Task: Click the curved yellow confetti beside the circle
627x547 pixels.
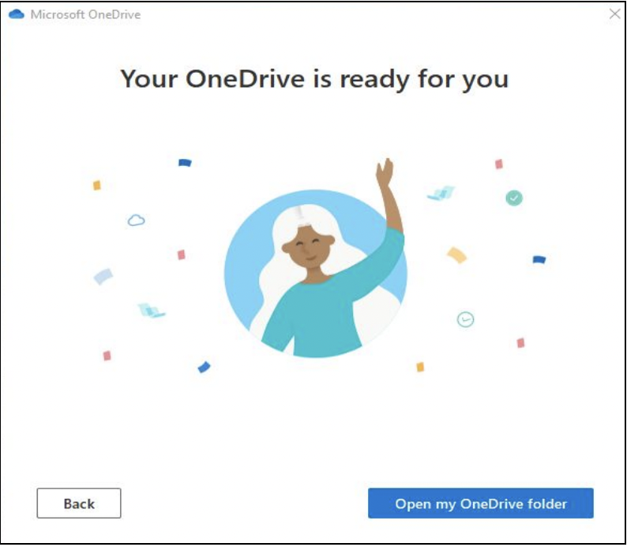Action: (456, 255)
